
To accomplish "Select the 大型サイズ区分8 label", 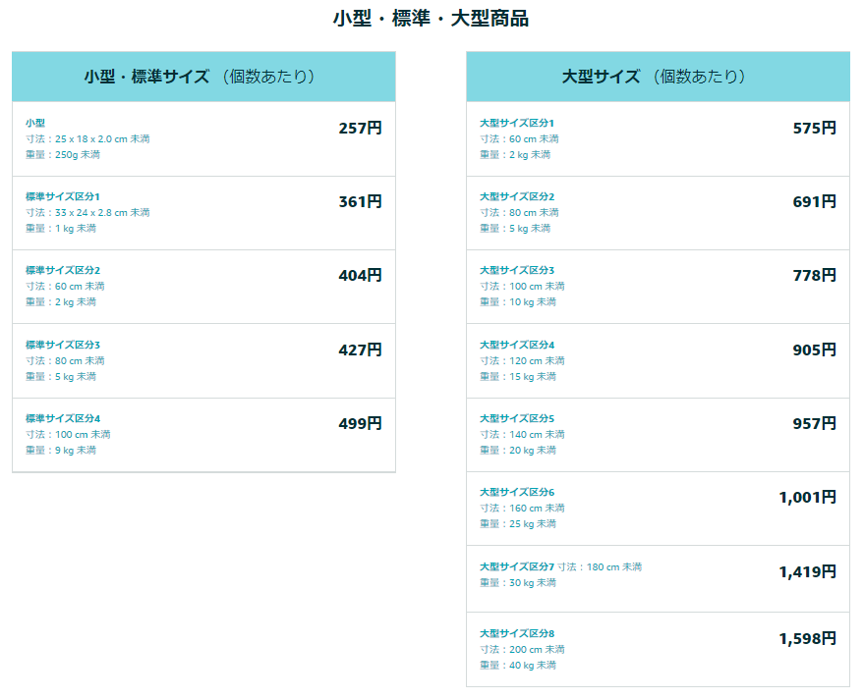I will click(x=517, y=633).
